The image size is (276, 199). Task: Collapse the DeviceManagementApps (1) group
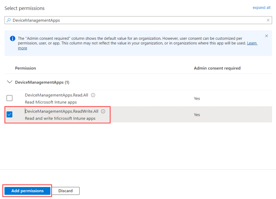point(9,82)
